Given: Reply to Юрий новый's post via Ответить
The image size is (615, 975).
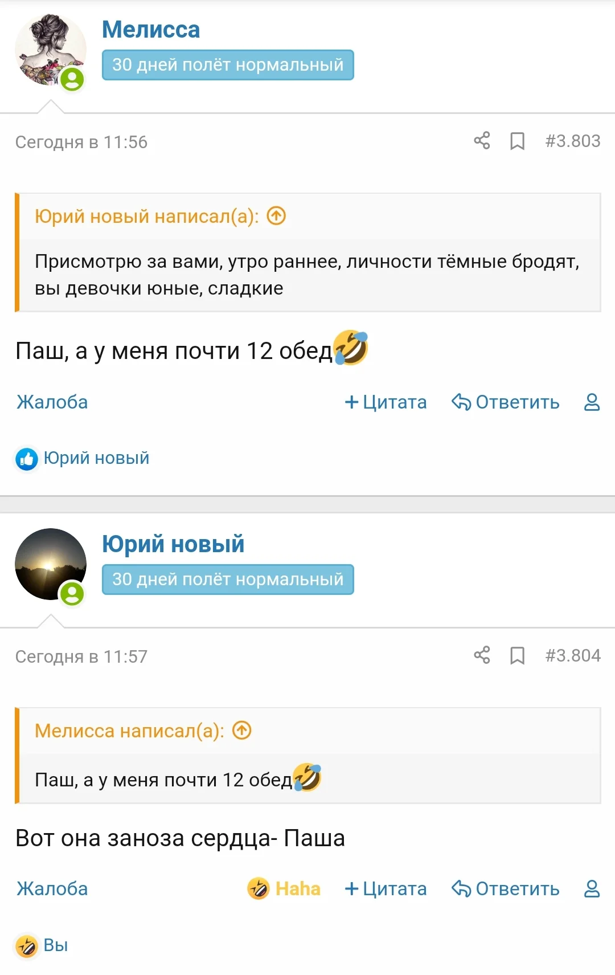Looking at the screenshot, I should pyautogui.click(x=506, y=889).
